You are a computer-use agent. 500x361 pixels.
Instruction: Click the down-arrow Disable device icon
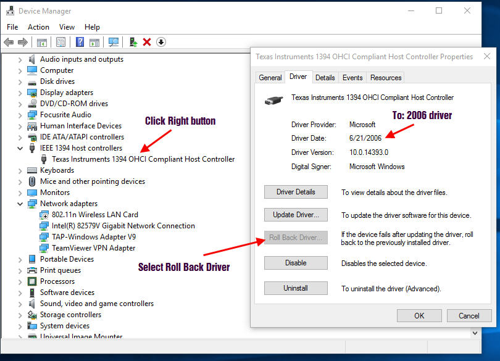tap(161, 42)
